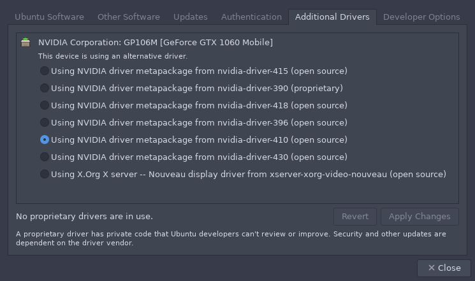Go to the Updates tab
This screenshot has height=281, width=475.
[x=191, y=17]
